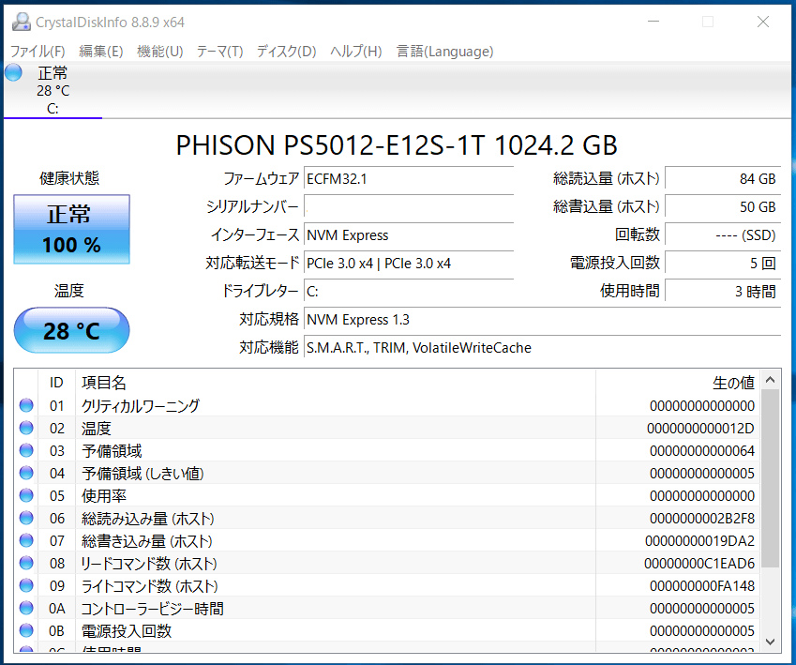Click raw value 0000000019DA2
The width and height of the screenshot is (796, 665).
click(x=700, y=540)
